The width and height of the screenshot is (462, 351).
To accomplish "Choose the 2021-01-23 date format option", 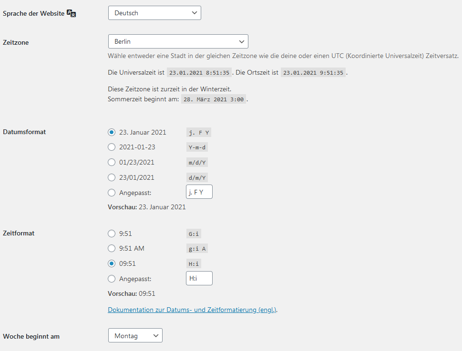I will point(112,147).
